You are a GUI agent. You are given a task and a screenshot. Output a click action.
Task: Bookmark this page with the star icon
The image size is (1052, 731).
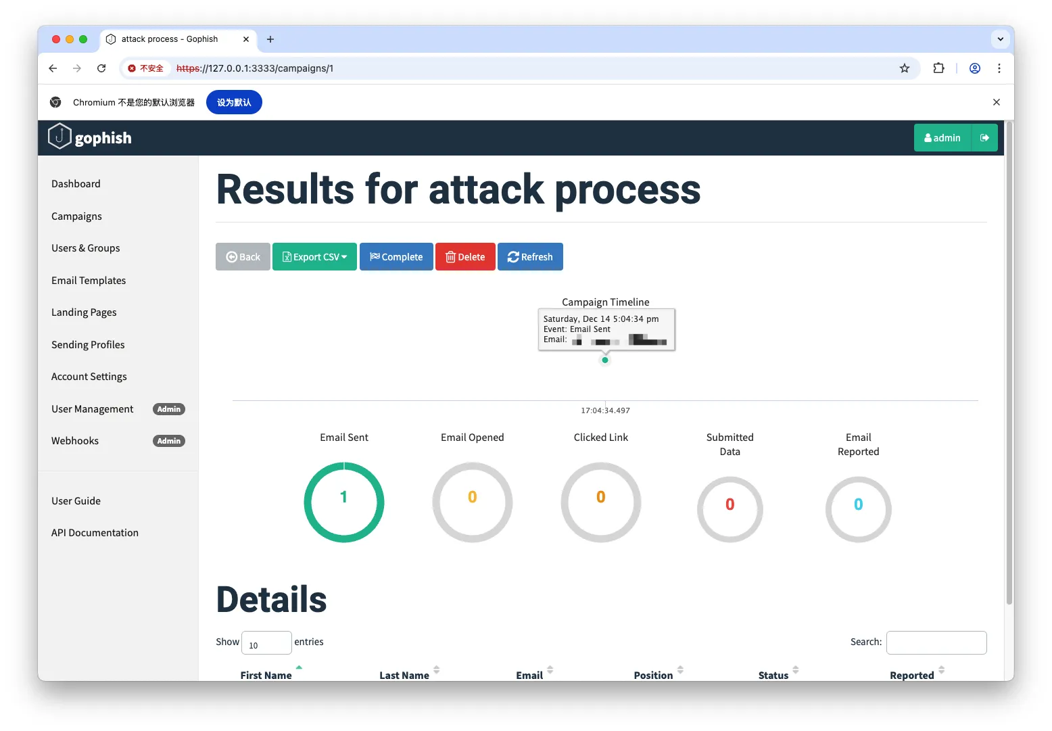pyautogui.click(x=904, y=68)
